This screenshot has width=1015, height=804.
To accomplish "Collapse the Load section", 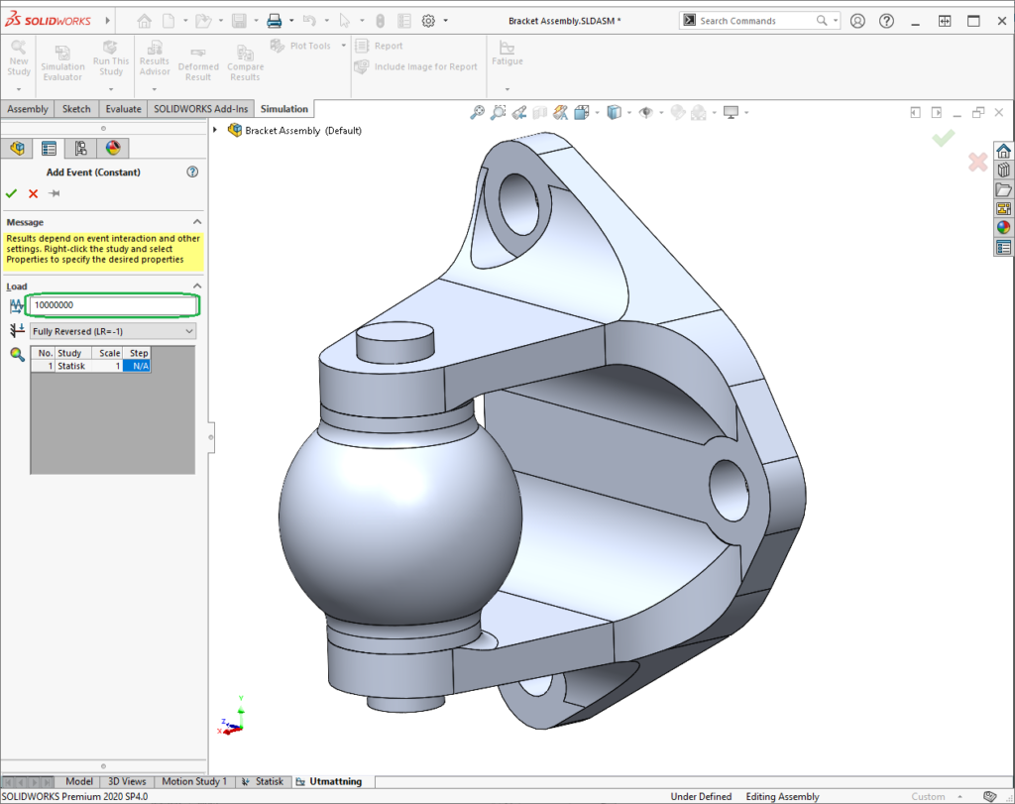I will (196, 286).
